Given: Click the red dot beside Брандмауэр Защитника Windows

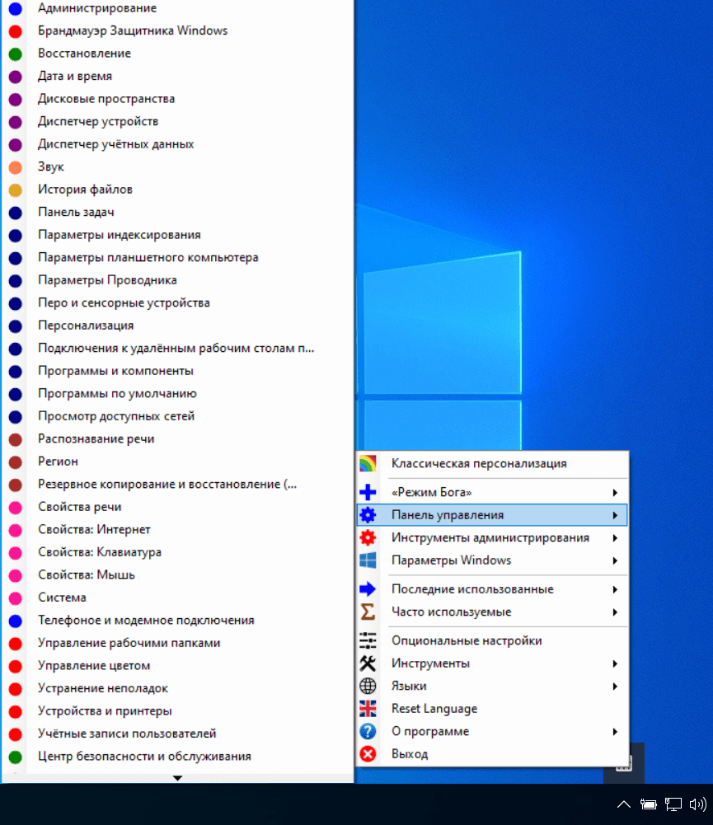Looking at the screenshot, I should coord(16,31).
